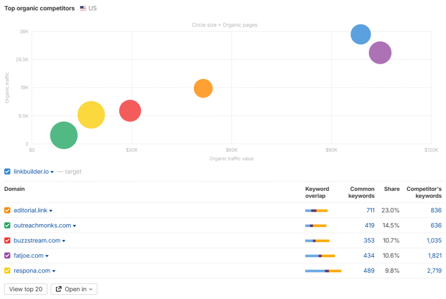Click the 2,719 competitor's keywords value
This screenshot has width=446, height=299.
[x=434, y=271]
